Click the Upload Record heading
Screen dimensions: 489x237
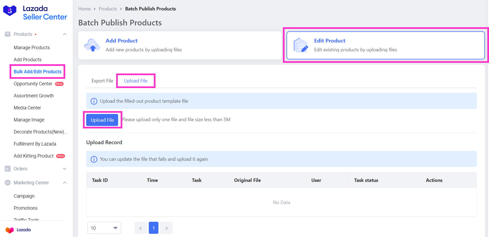point(104,142)
